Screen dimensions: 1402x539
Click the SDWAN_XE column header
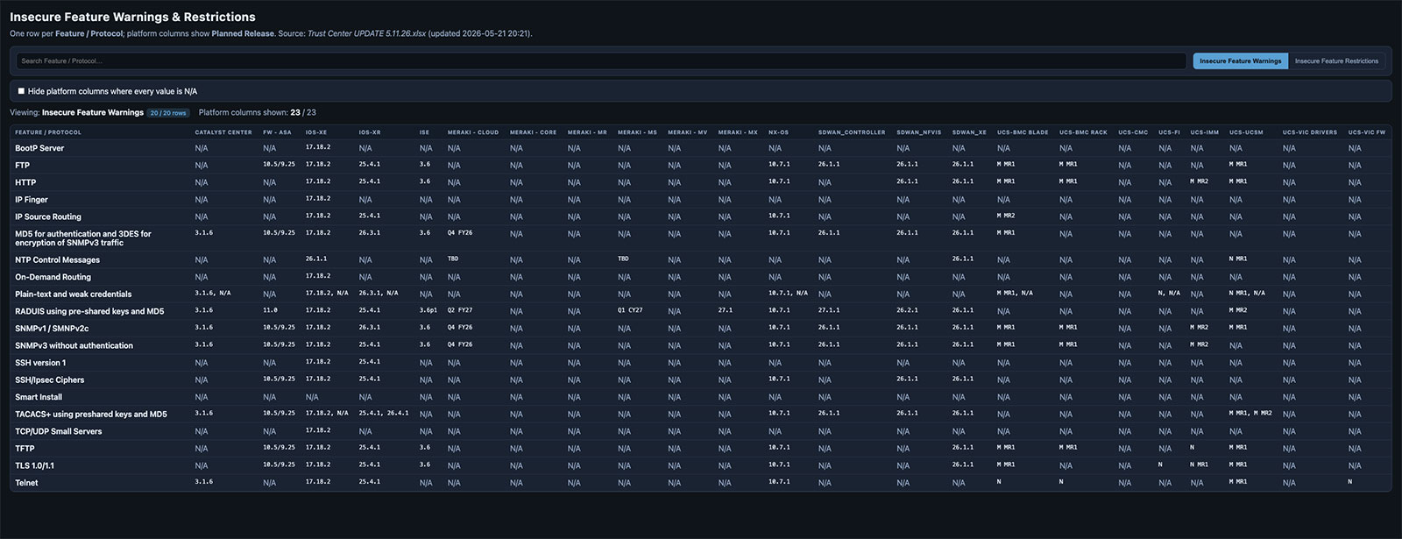click(x=969, y=132)
